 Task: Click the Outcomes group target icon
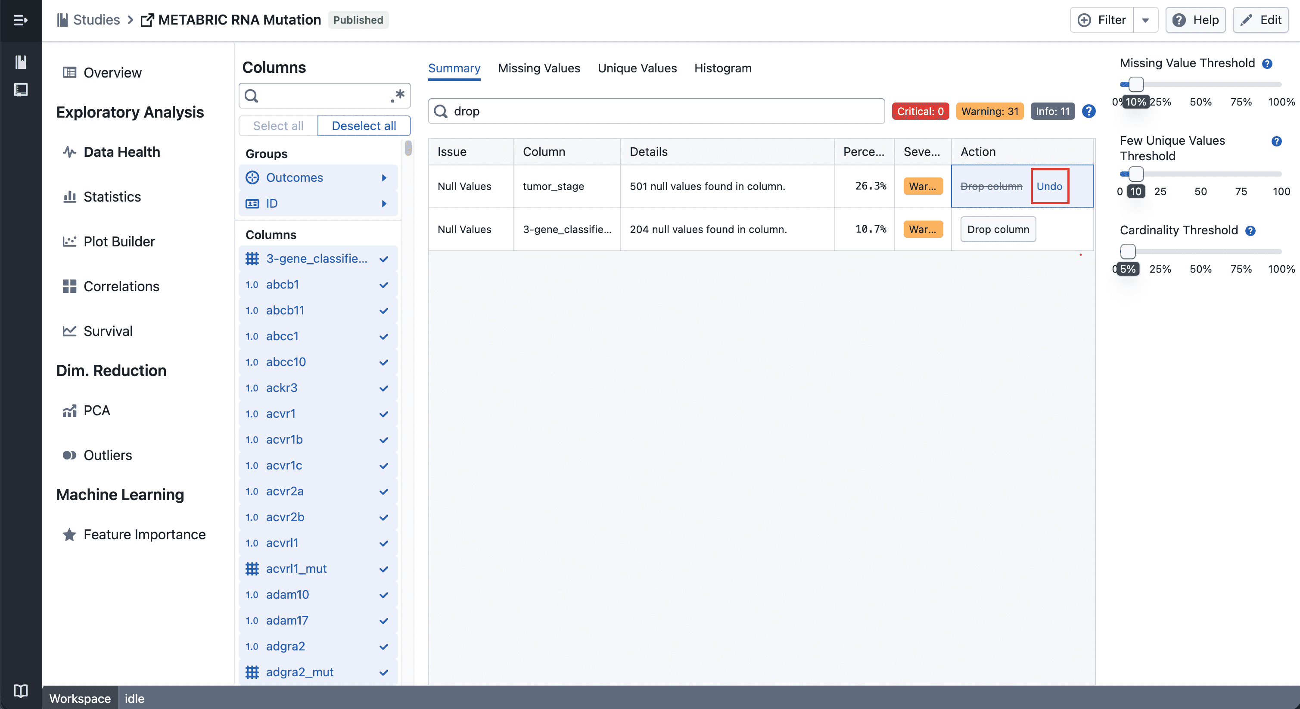click(x=252, y=177)
